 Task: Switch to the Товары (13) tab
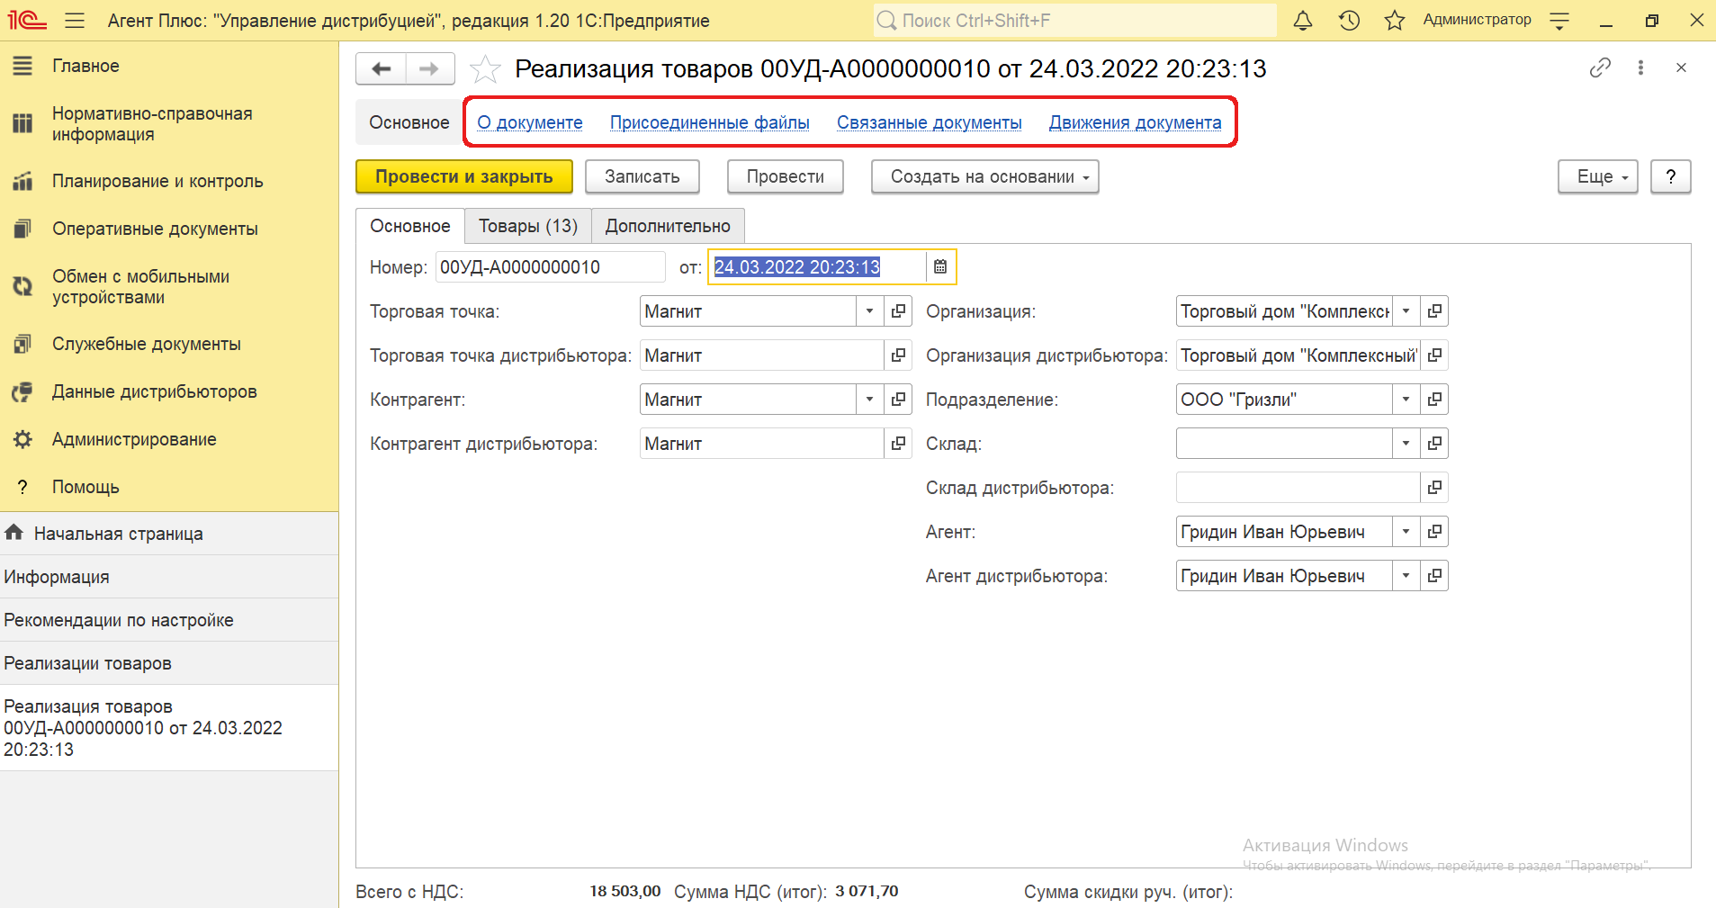coord(527,226)
